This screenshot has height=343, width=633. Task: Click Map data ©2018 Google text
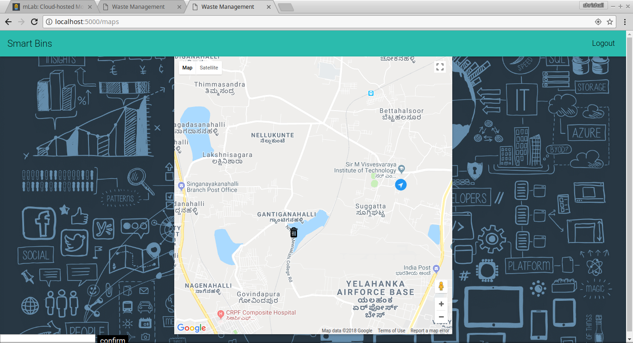click(x=347, y=331)
